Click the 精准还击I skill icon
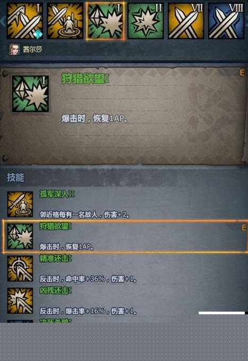248x361 pixels. click(x=20, y=269)
